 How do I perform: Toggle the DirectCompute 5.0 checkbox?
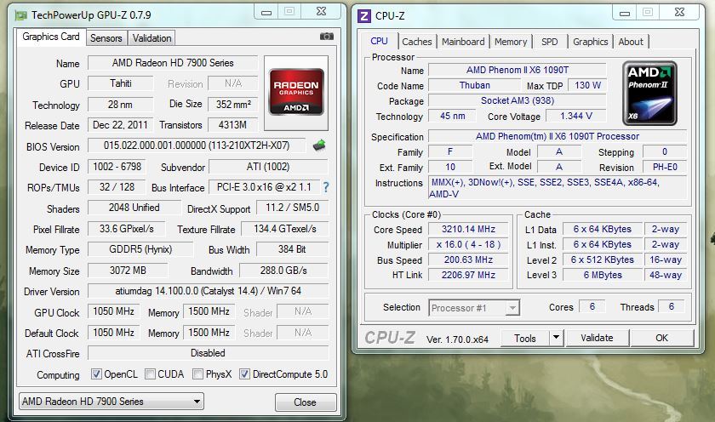(244, 374)
